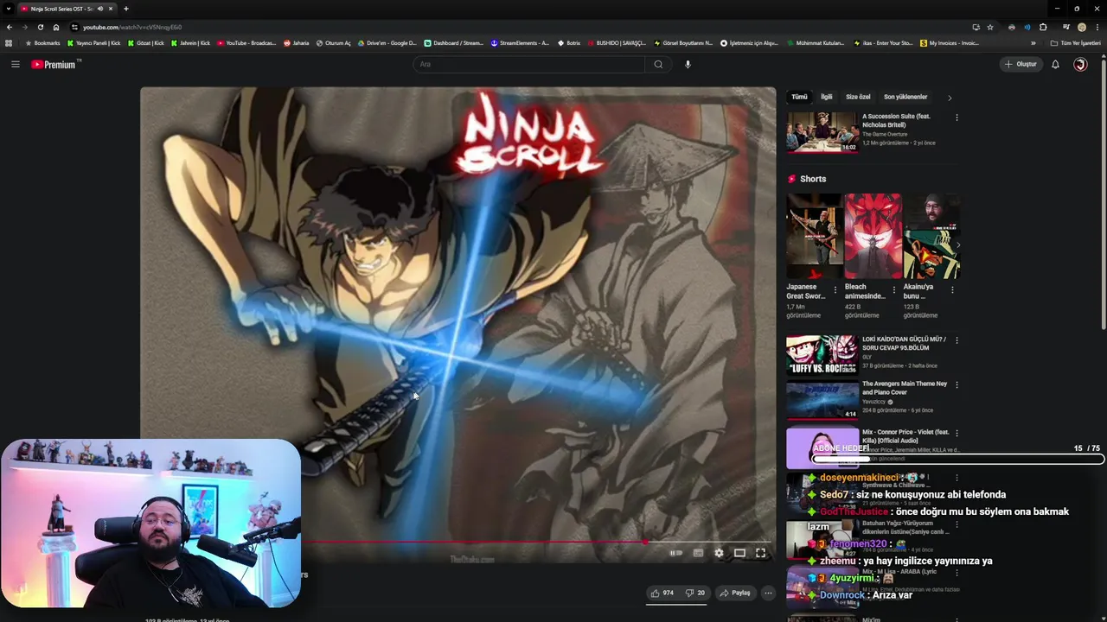The height and width of the screenshot is (622, 1107).
Task: Select the Size özel filter chip
Action: [x=858, y=97]
